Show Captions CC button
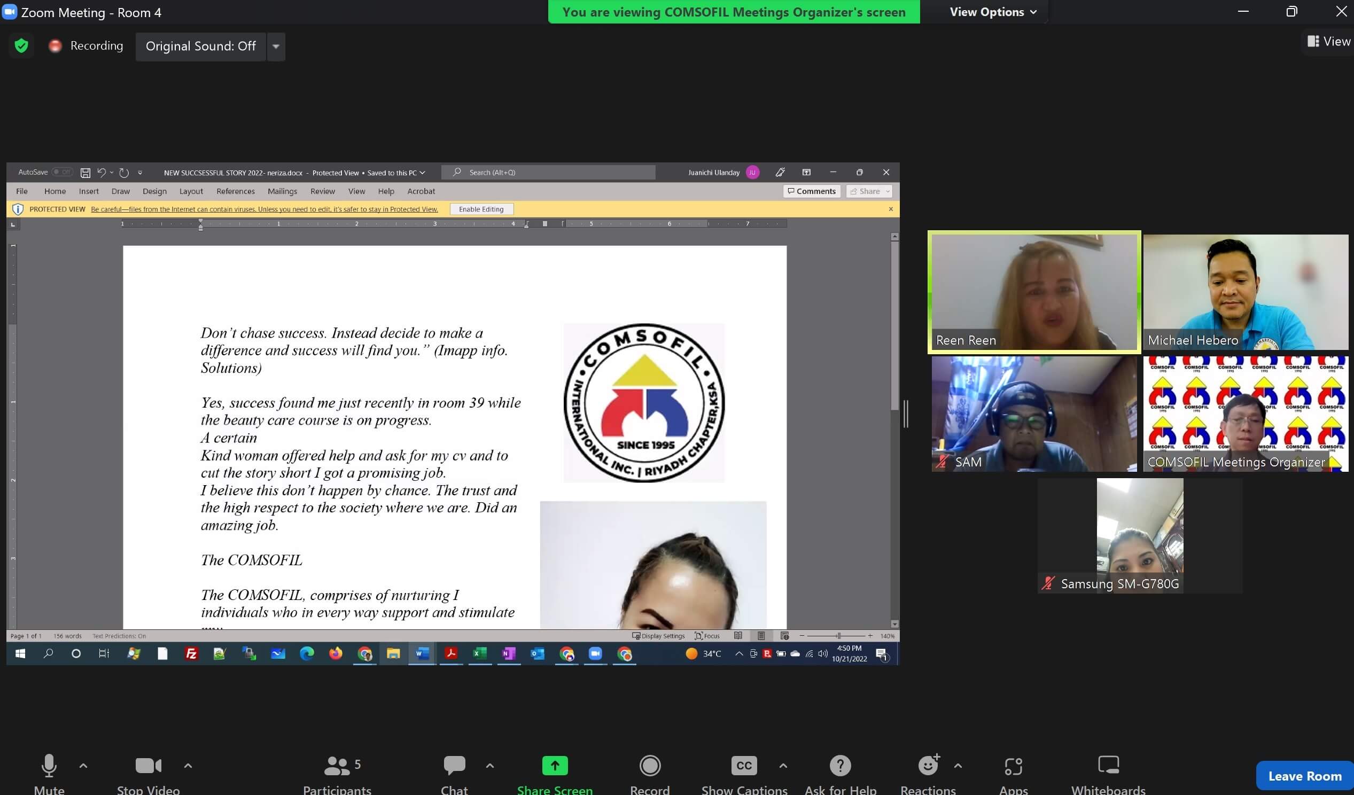1354x795 pixels. (744, 766)
